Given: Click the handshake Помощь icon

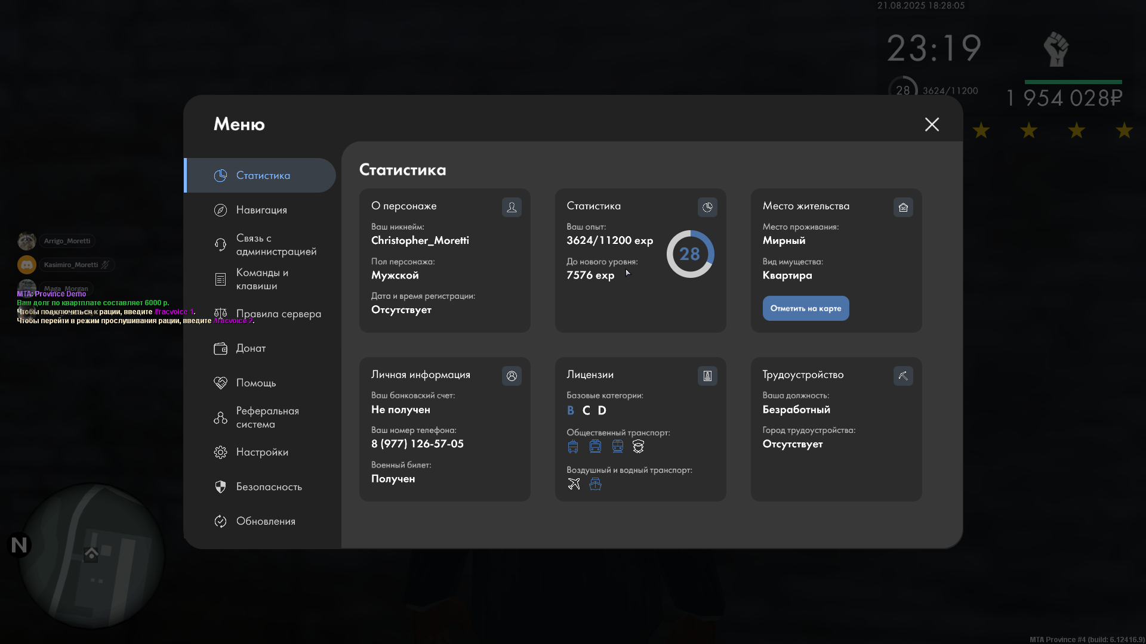Looking at the screenshot, I should point(220,383).
